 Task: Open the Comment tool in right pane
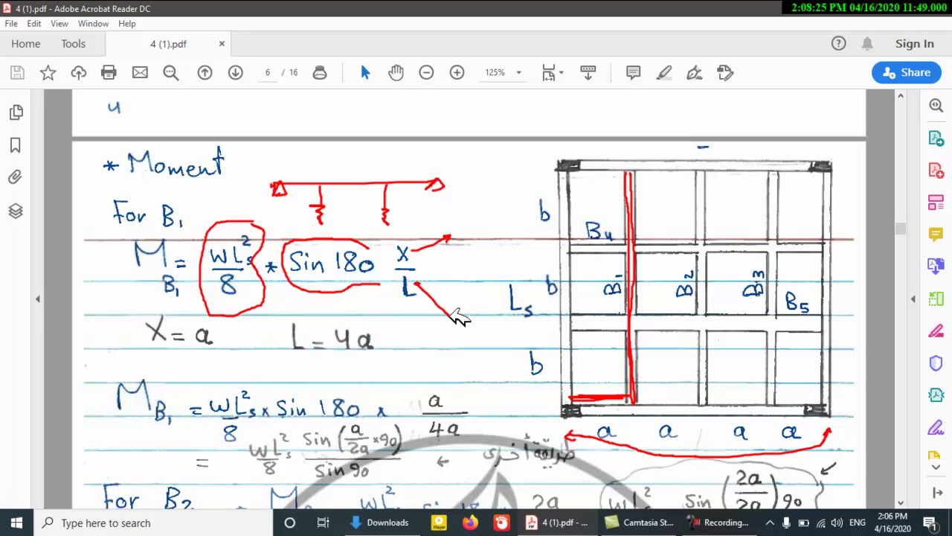[936, 234]
